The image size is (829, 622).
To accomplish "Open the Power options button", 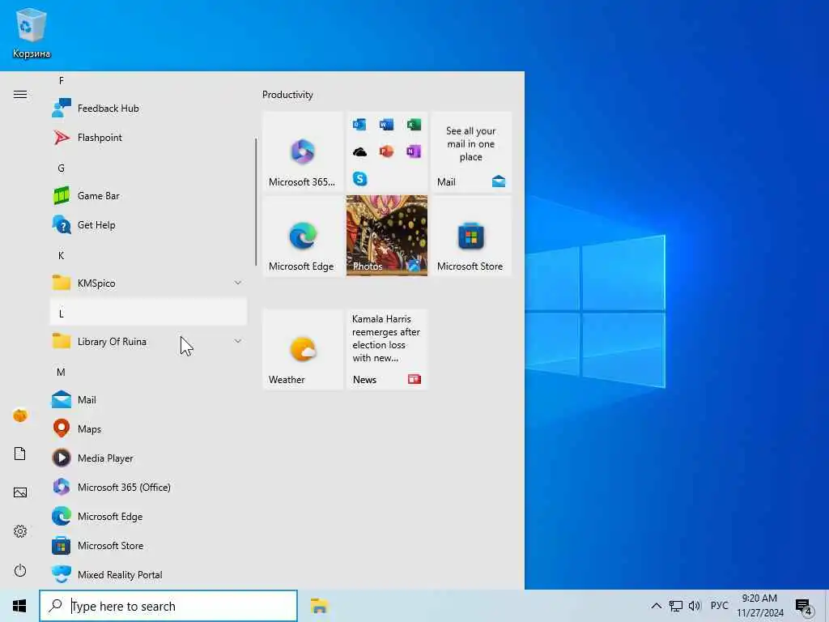I will point(20,571).
